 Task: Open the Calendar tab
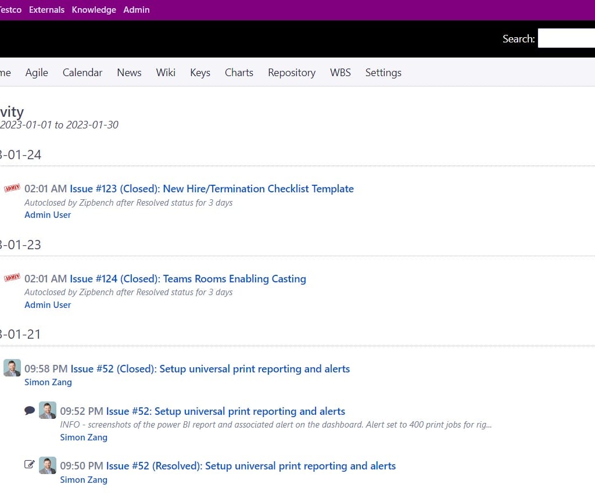coord(83,73)
